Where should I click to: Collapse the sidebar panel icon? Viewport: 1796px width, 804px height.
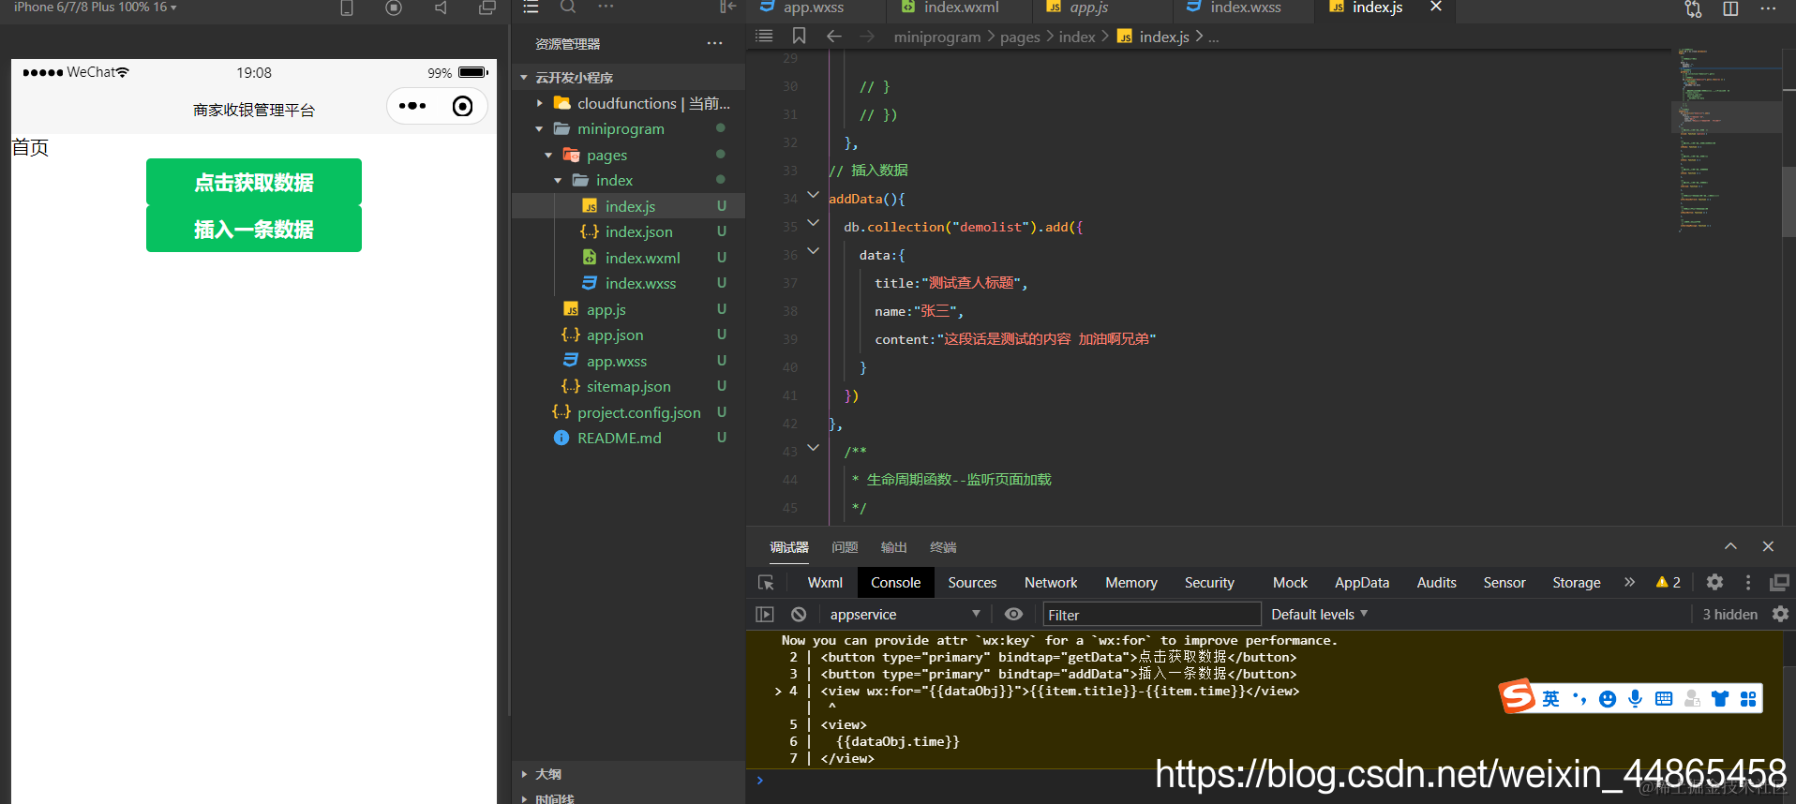[727, 7]
